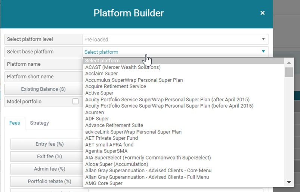Pick Allan Gray Superannuation Core Menu

(x=184, y=170)
